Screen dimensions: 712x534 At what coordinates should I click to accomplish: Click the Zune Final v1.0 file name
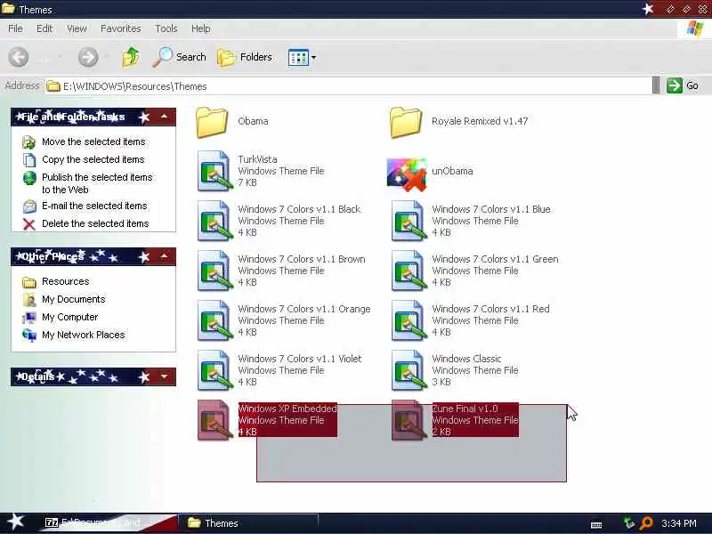(x=465, y=409)
